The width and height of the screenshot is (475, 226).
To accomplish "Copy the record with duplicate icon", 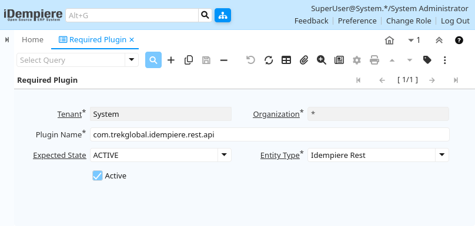I will [x=189, y=60].
